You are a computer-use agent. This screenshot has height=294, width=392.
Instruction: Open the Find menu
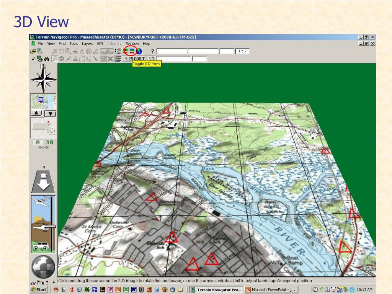tap(62, 44)
